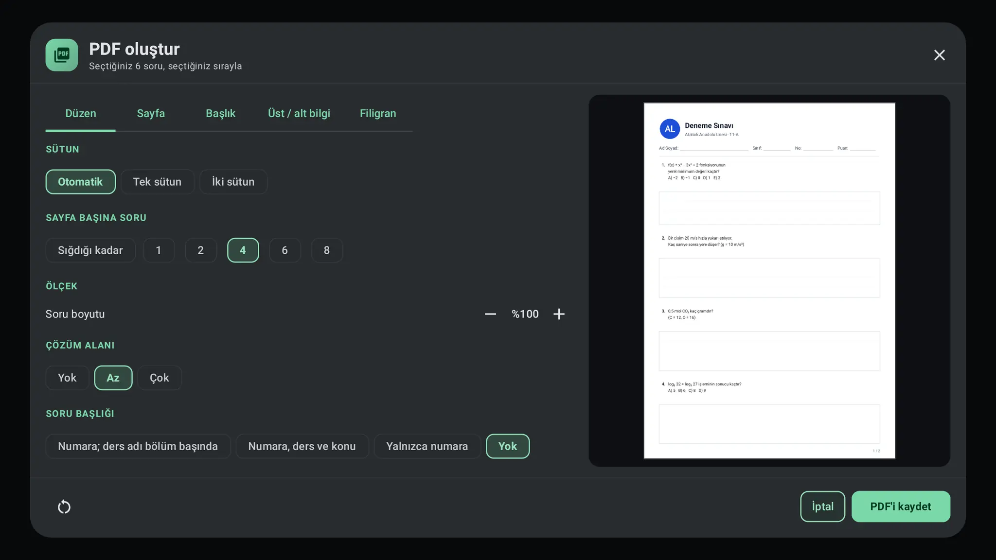Select Yok under Çözüm alanı
The height and width of the screenshot is (560, 996).
point(67,378)
